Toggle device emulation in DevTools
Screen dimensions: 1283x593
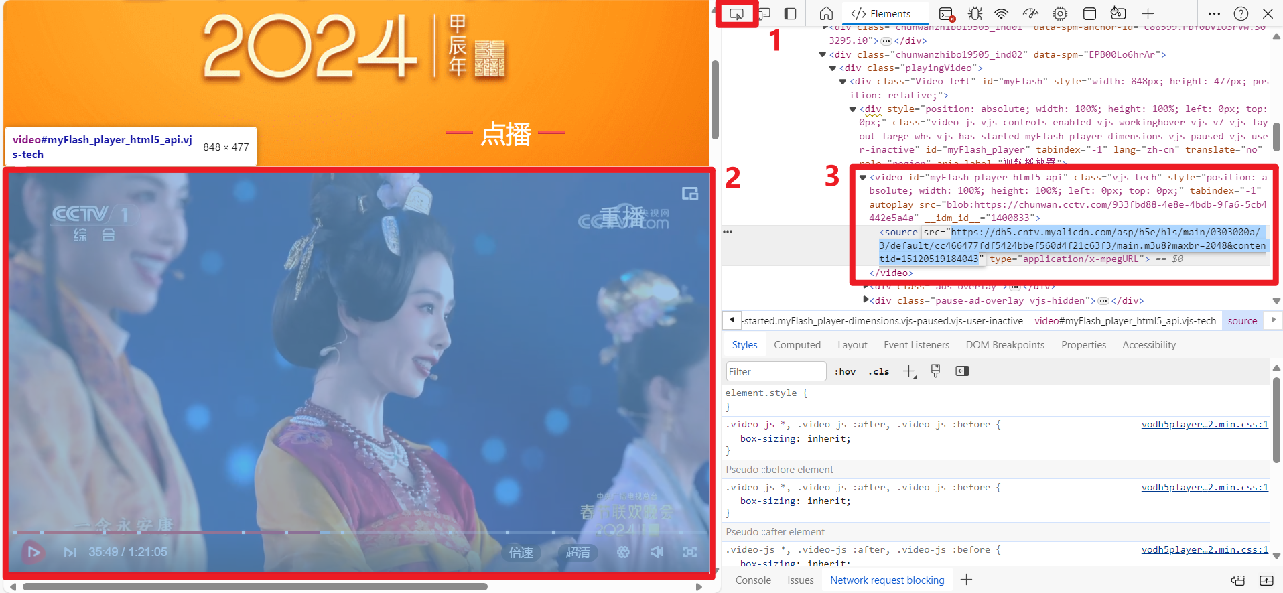(764, 14)
